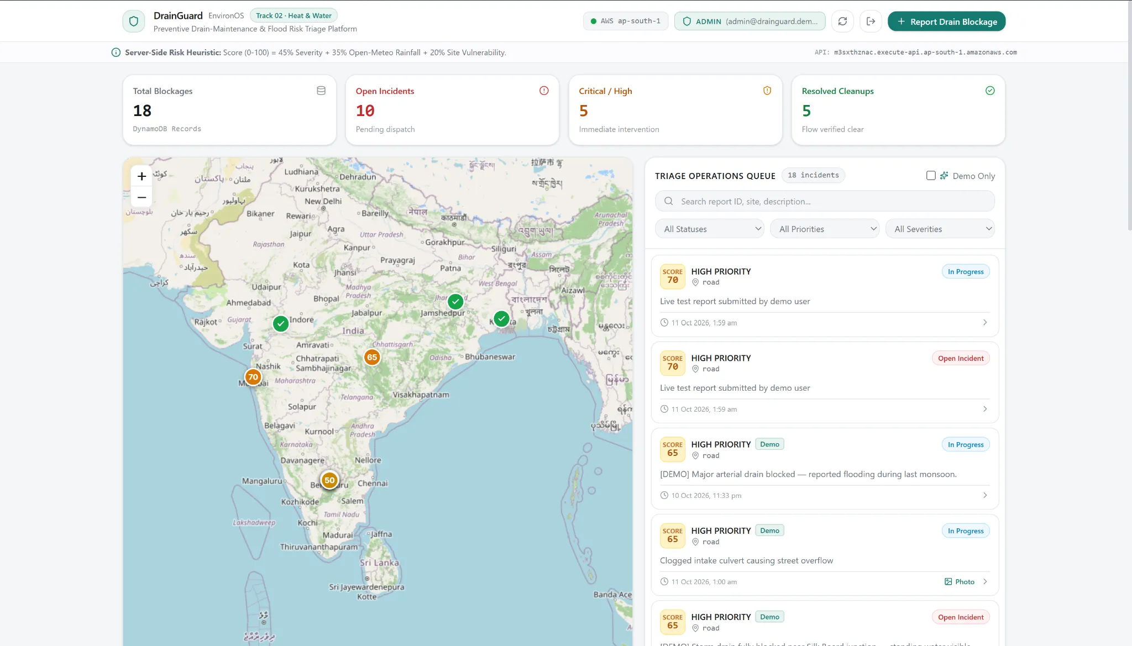The width and height of the screenshot is (1132, 646).
Task: Click the alert icon on Open Incidents card
Action: point(544,91)
